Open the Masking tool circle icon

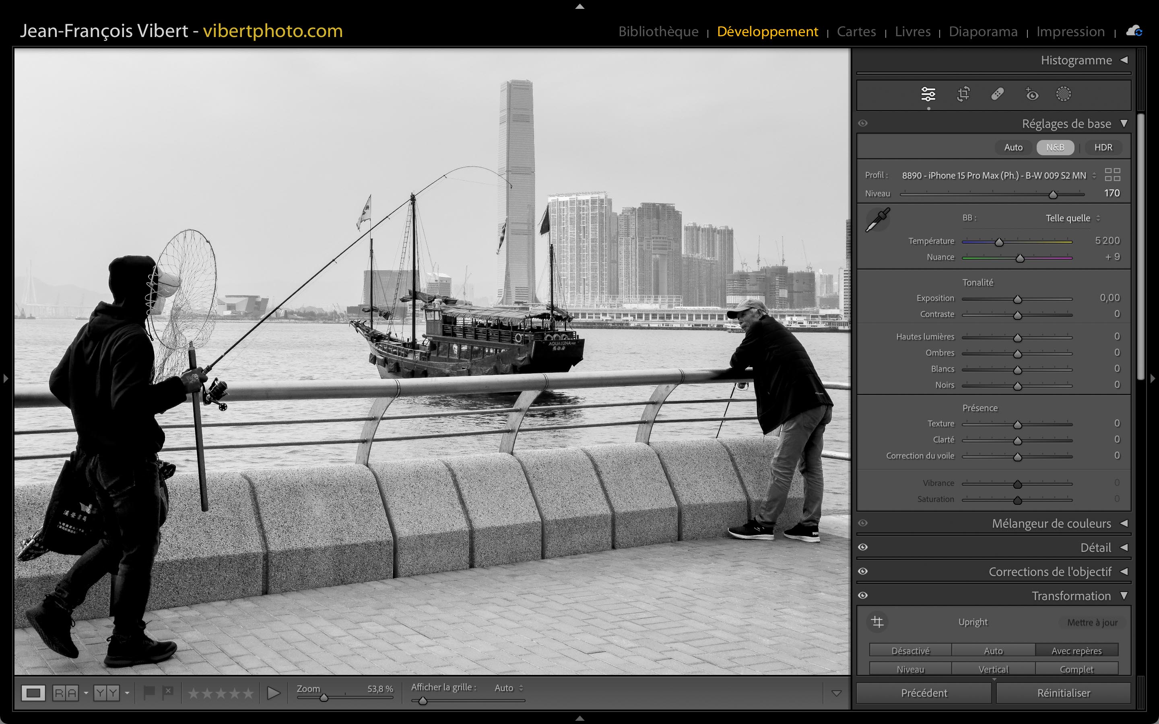pos(1063,95)
